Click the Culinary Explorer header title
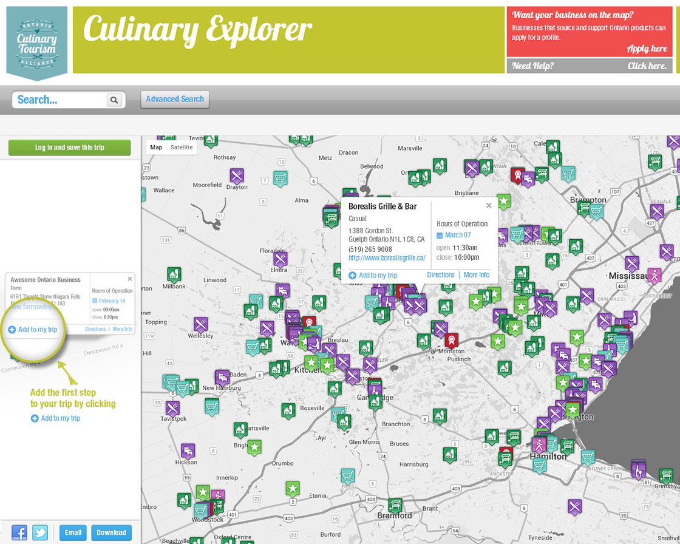Image resolution: width=680 pixels, height=544 pixels. tap(197, 30)
